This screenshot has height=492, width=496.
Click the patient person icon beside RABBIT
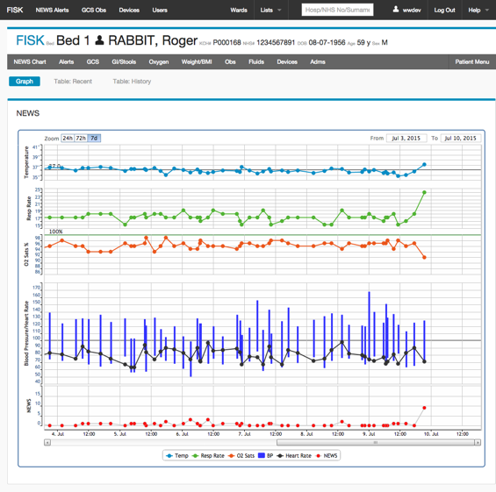(100, 40)
